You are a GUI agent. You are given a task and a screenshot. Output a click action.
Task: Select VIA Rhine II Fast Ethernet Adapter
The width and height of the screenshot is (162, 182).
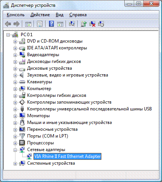pyautogui.click(x=67, y=156)
